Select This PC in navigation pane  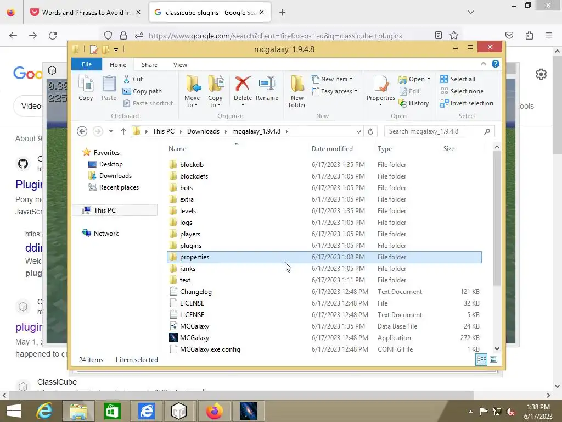coord(115,210)
